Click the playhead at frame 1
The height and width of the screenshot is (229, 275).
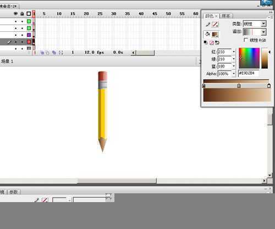(x=34, y=14)
